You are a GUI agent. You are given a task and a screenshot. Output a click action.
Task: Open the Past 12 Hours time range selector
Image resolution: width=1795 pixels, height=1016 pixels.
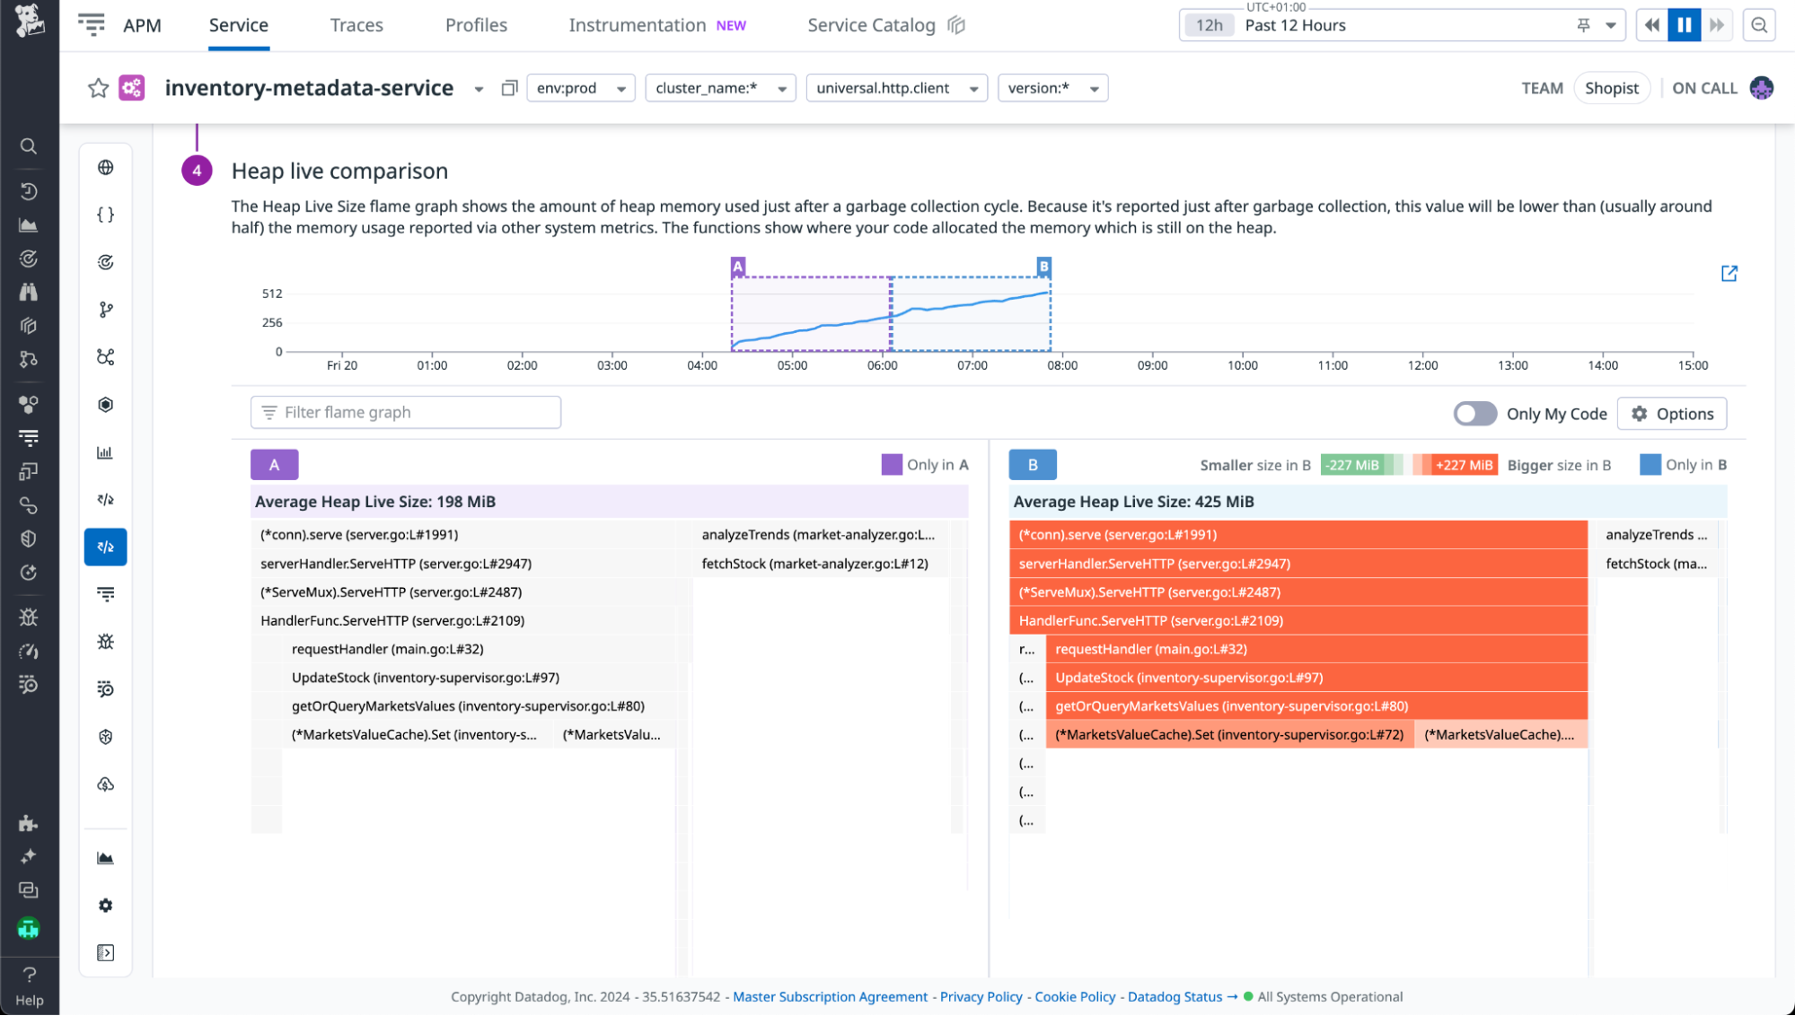pyautogui.click(x=1294, y=25)
